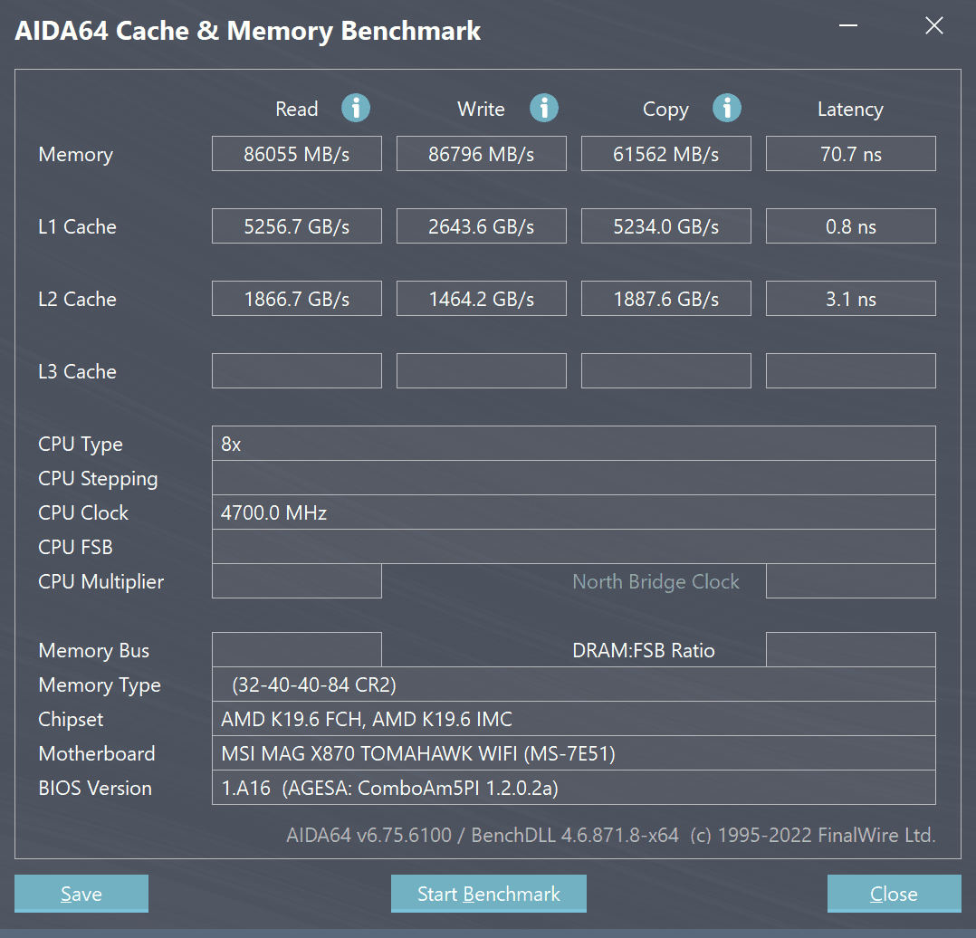Click the Write column header
Image resolution: width=976 pixels, height=938 pixels.
coord(481,109)
